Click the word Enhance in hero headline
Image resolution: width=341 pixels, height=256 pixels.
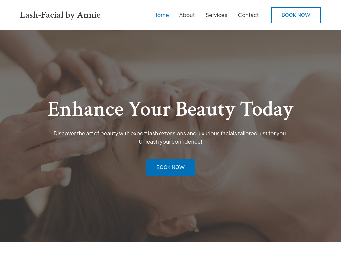tap(86, 109)
